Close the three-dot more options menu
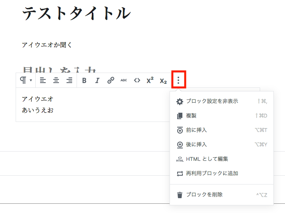The height and width of the screenshot is (213, 285). coord(178,80)
